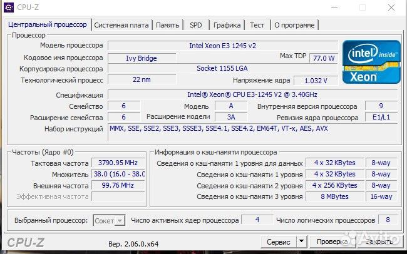The height and width of the screenshot is (254, 407).
Task: Minimize the CPU-Z window
Action: (x=334, y=8)
